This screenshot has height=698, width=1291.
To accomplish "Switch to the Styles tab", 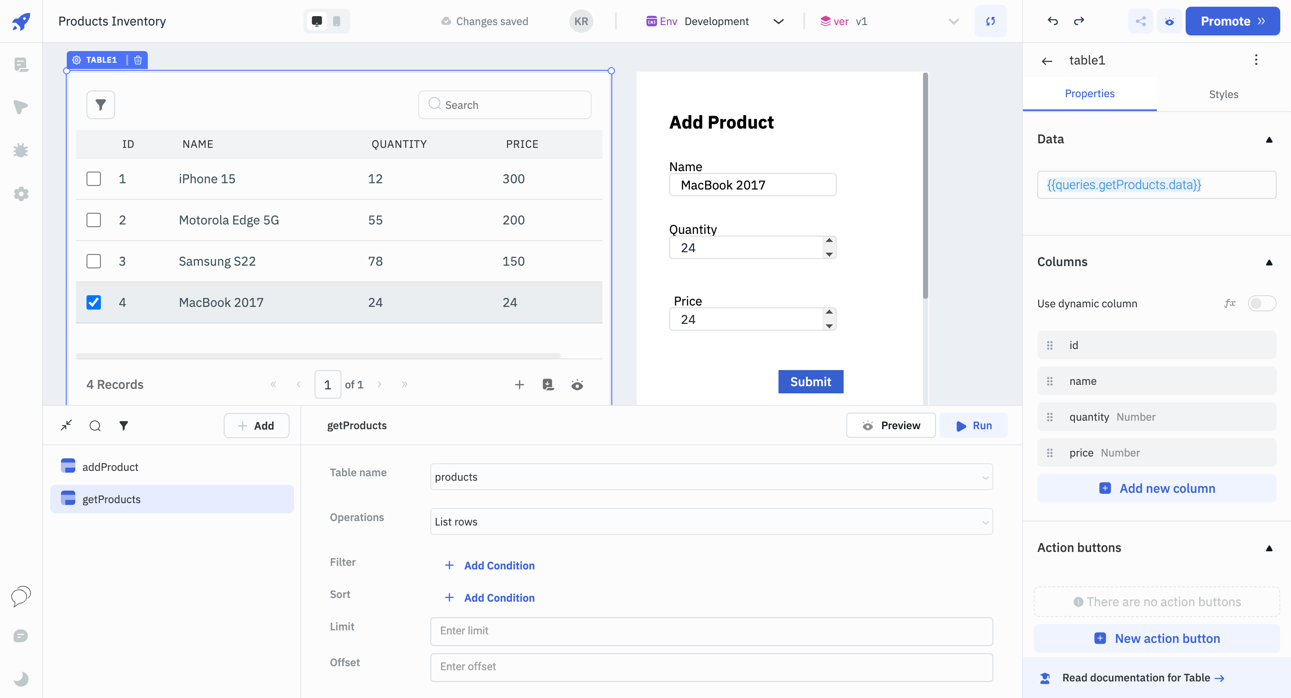I will [1223, 94].
